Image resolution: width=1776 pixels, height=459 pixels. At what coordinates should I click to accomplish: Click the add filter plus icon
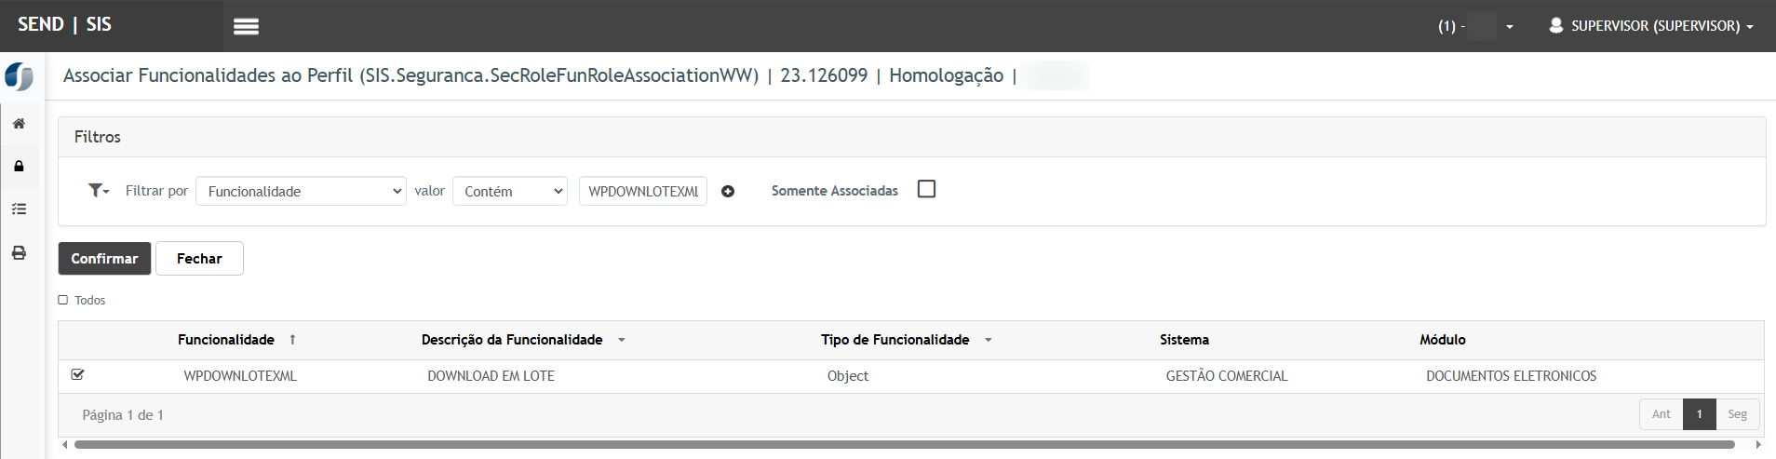[728, 192]
